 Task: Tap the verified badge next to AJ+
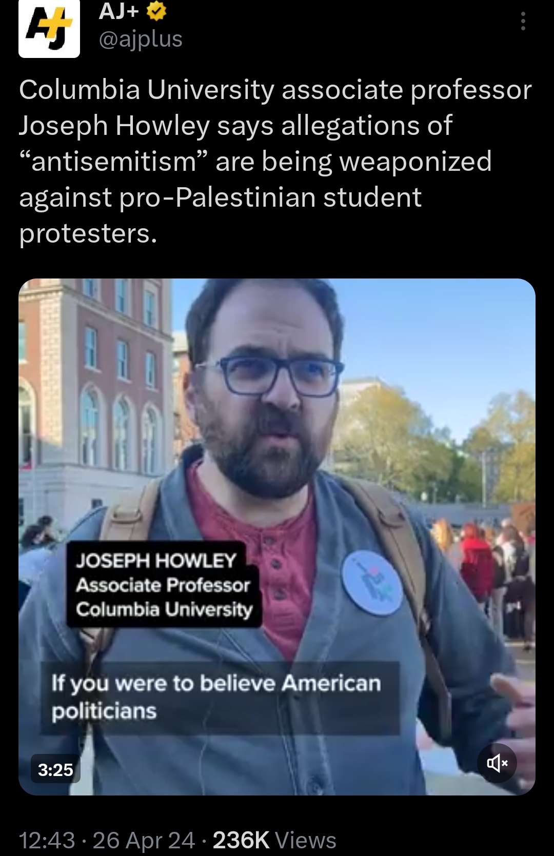click(156, 11)
